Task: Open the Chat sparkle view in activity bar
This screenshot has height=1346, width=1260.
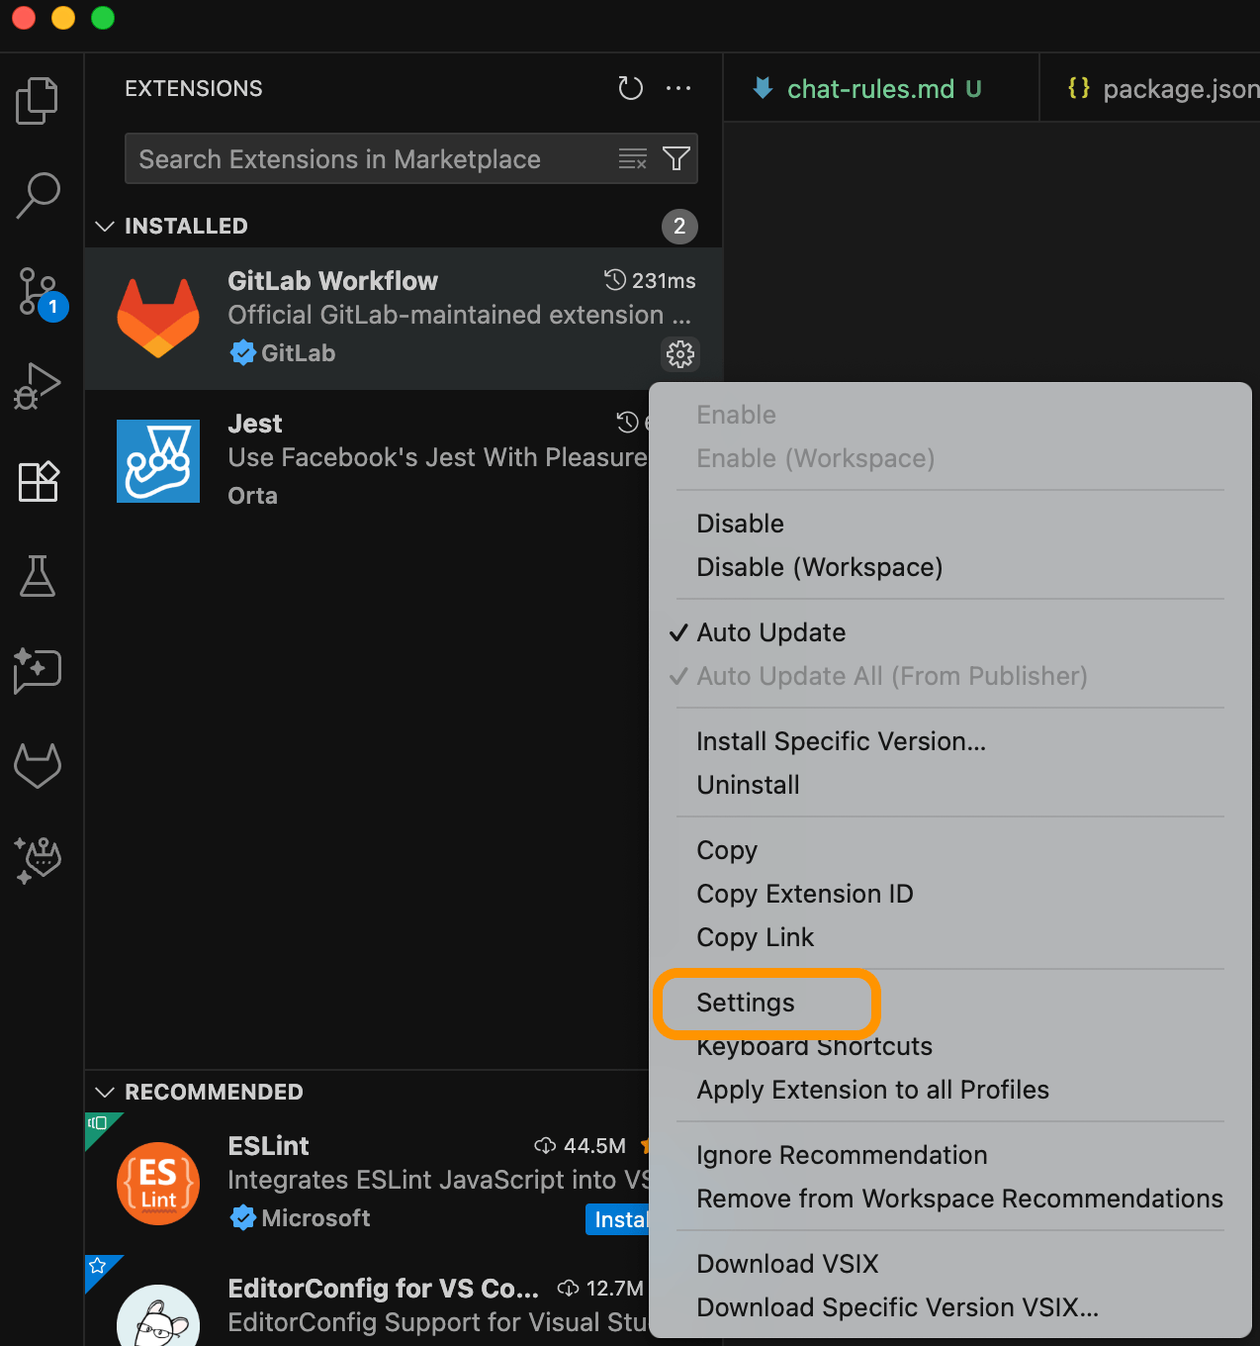Action: [38, 670]
